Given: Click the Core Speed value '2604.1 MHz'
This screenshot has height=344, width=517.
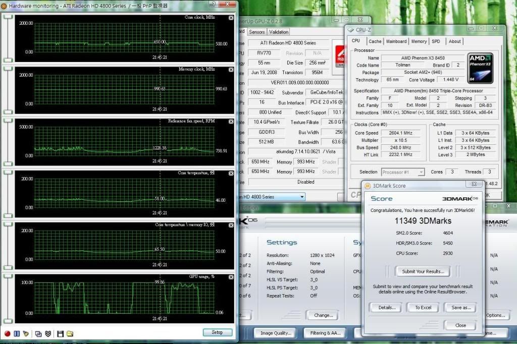Looking at the screenshot, I should pyautogui.click(x=400, y=133).
